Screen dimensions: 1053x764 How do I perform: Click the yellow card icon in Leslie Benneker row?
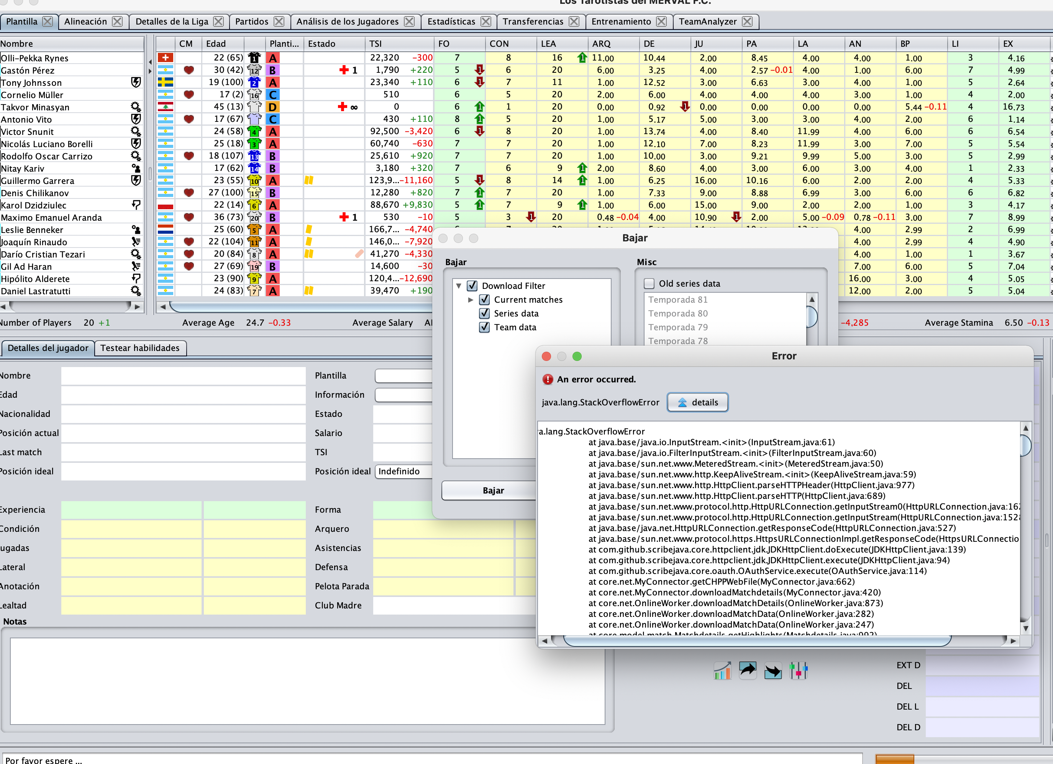[x=309, y=229]
